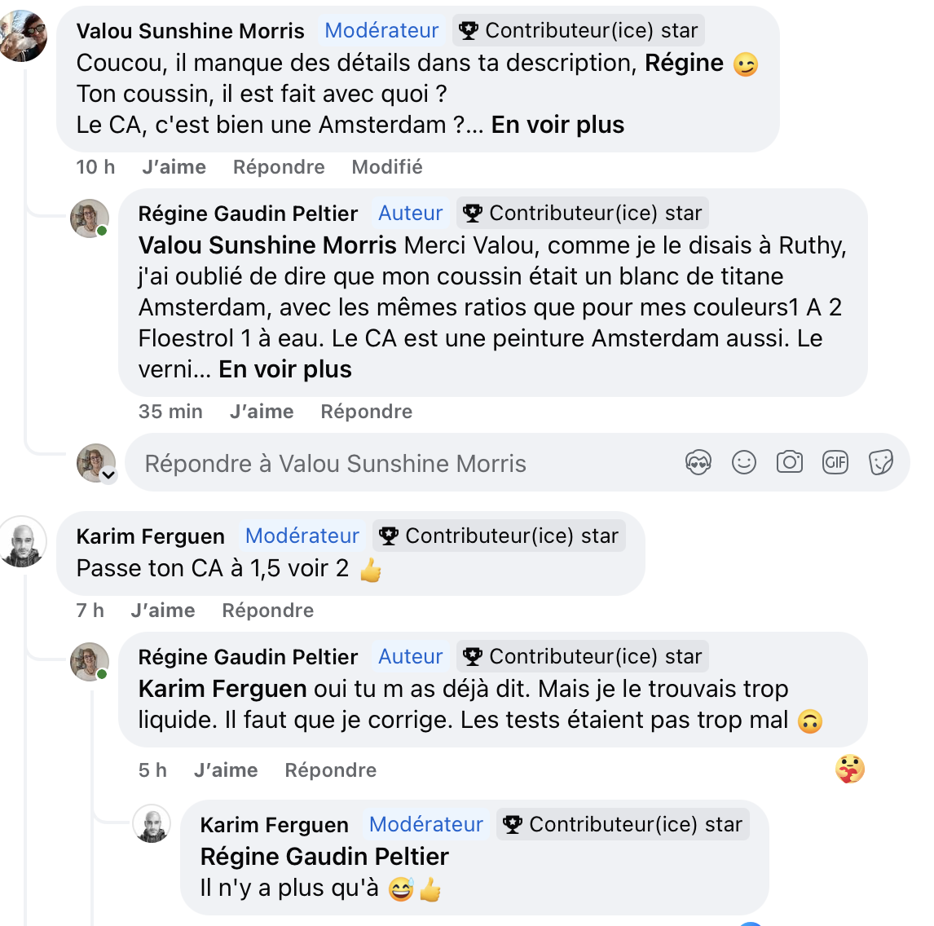
Task: Expand Régine's reply with En voir plus
Action: coord(285,369)
